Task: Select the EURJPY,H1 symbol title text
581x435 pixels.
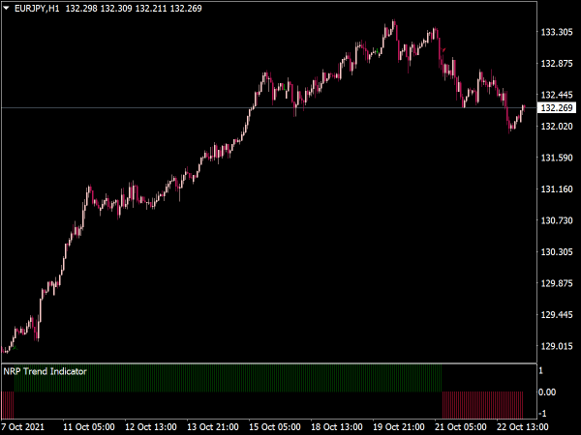Action: tap(37, 8)
